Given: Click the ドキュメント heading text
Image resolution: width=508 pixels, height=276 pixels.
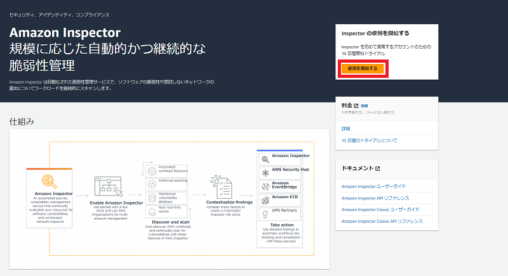Looking at the screenshot, I should tap(358, 168).
